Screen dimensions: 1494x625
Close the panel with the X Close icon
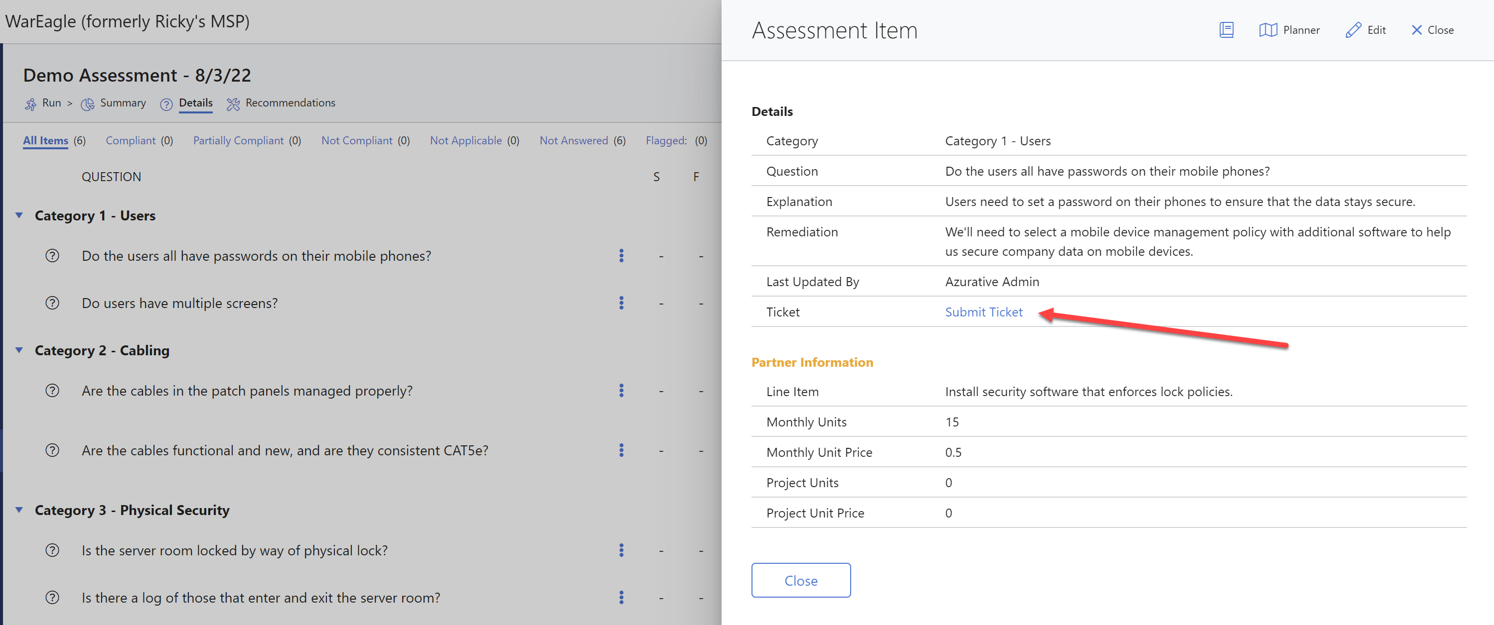pyautogui.click(x=1416, y=30)
